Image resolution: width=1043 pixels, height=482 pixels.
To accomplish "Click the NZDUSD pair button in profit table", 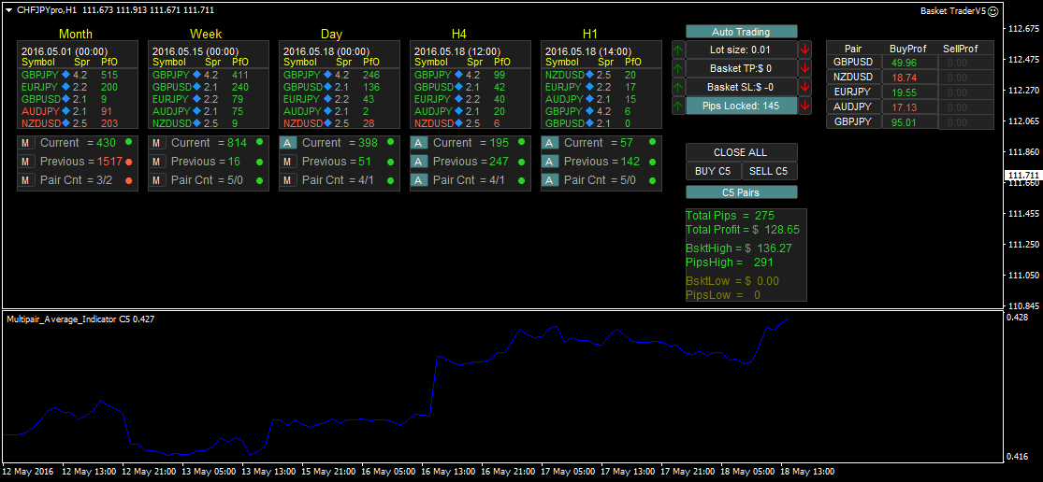I will click(x=854, y=77).
